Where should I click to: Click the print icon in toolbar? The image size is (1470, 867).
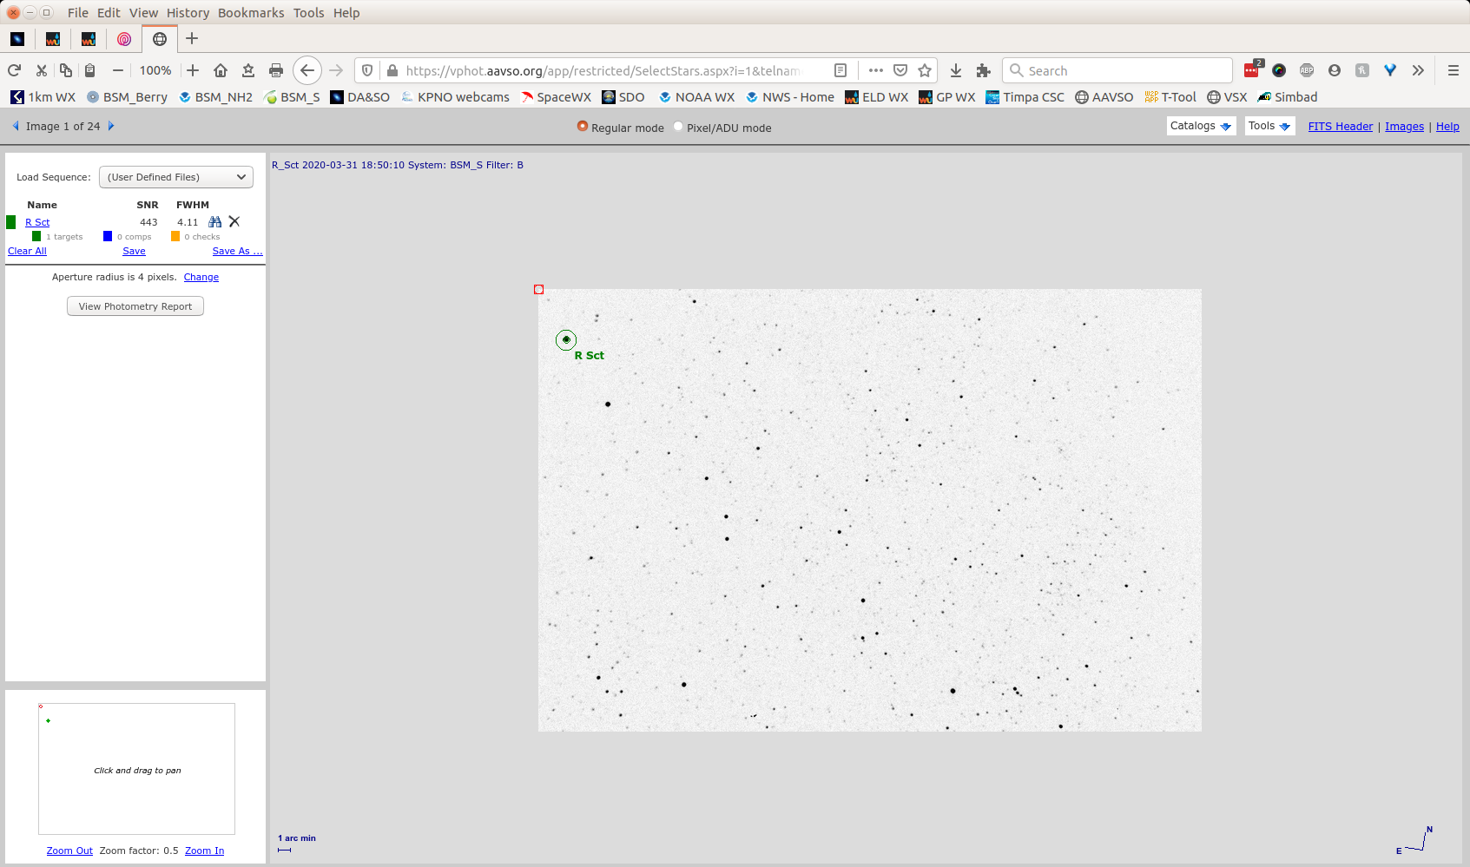click(276, 70)
